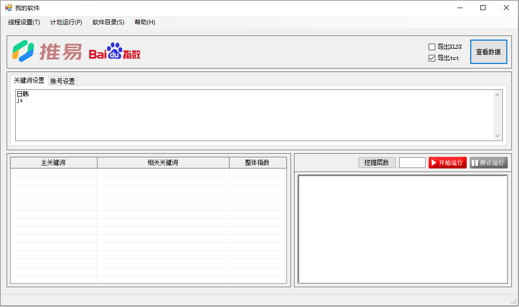Viewport: 519px width, 307px height.
Task: Expand the 软件目录(S) menu
Action: click(108, 22)
